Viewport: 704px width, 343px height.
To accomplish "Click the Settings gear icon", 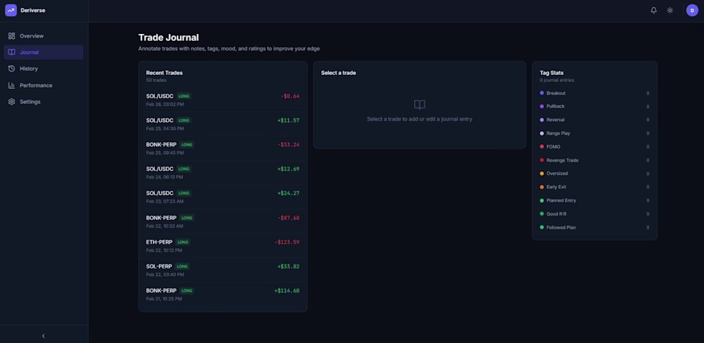I will pos(12,102).
